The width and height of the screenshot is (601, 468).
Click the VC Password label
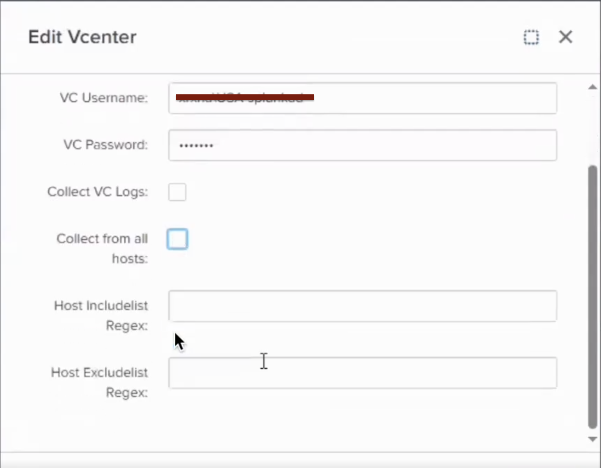pyautogui.click(x=105, y=145)
